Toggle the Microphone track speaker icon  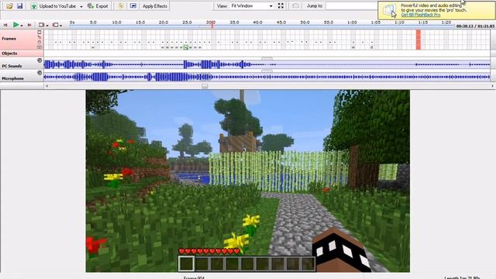(x=40, y=73)
